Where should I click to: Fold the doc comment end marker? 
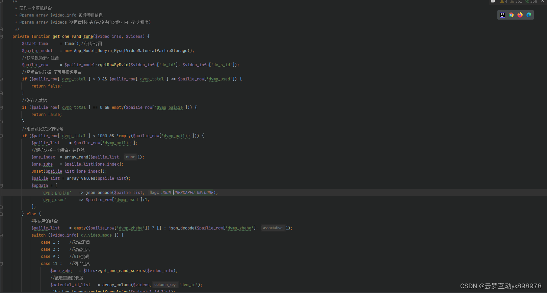[1, 29]
